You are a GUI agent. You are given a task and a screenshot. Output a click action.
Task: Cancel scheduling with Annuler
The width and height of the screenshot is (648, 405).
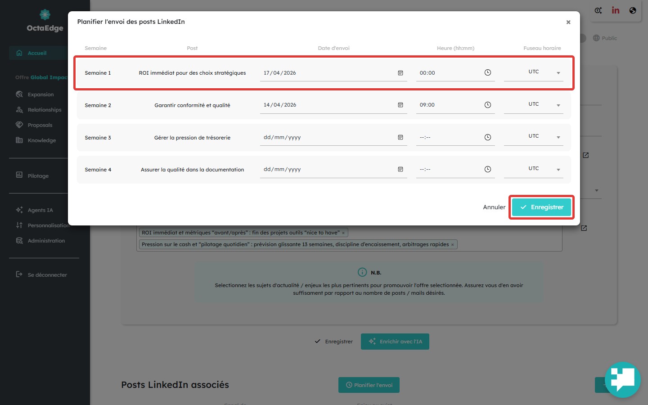[x=494, y=207]
